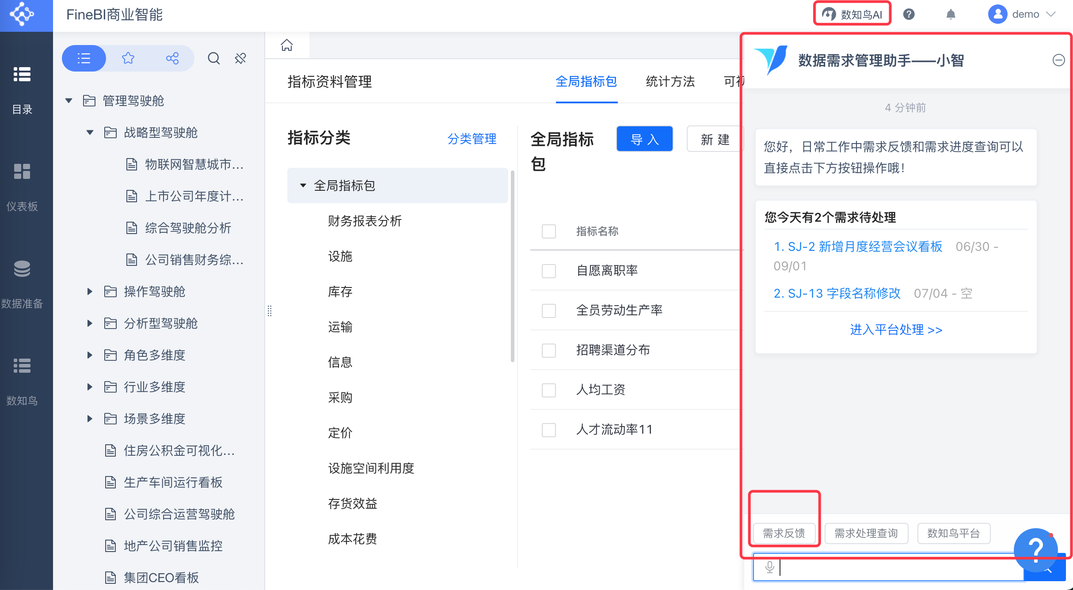Open the shared items view icon

[x=172, y=58]
